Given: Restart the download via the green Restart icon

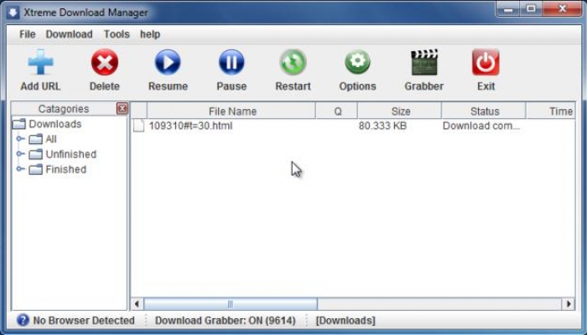Looking at the screenshot, I should (293, 63).
